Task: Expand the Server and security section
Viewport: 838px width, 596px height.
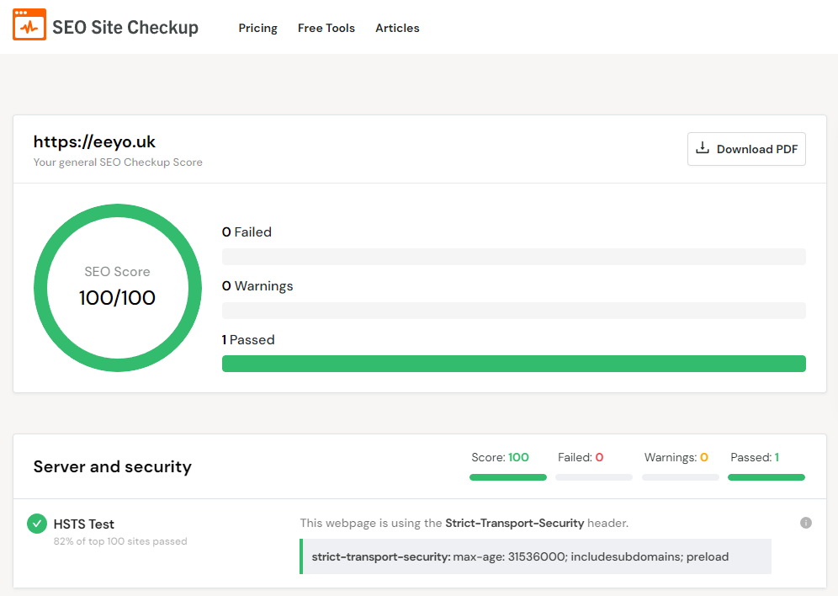Action: point(112,466)
